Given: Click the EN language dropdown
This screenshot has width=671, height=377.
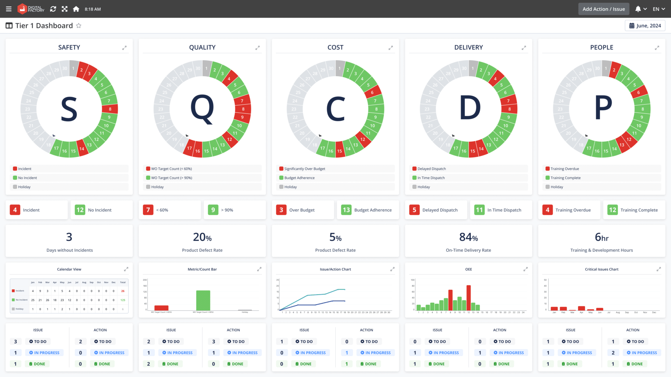Looking at the screenshot, I should coord(659,8).
